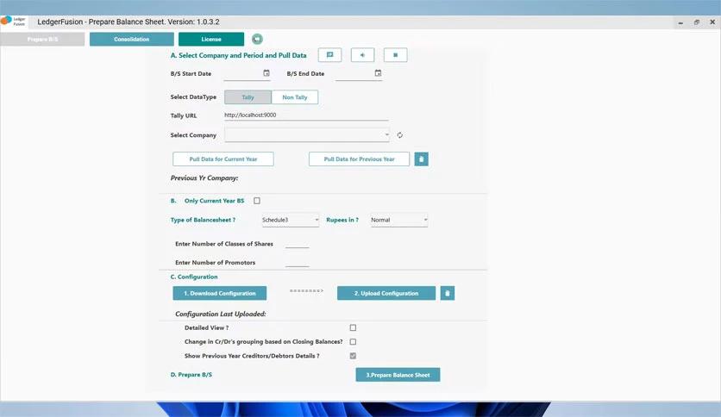The image size is (721, 417).
Task: Click the D. Prepare B/S heading
Action: point(191,375)
